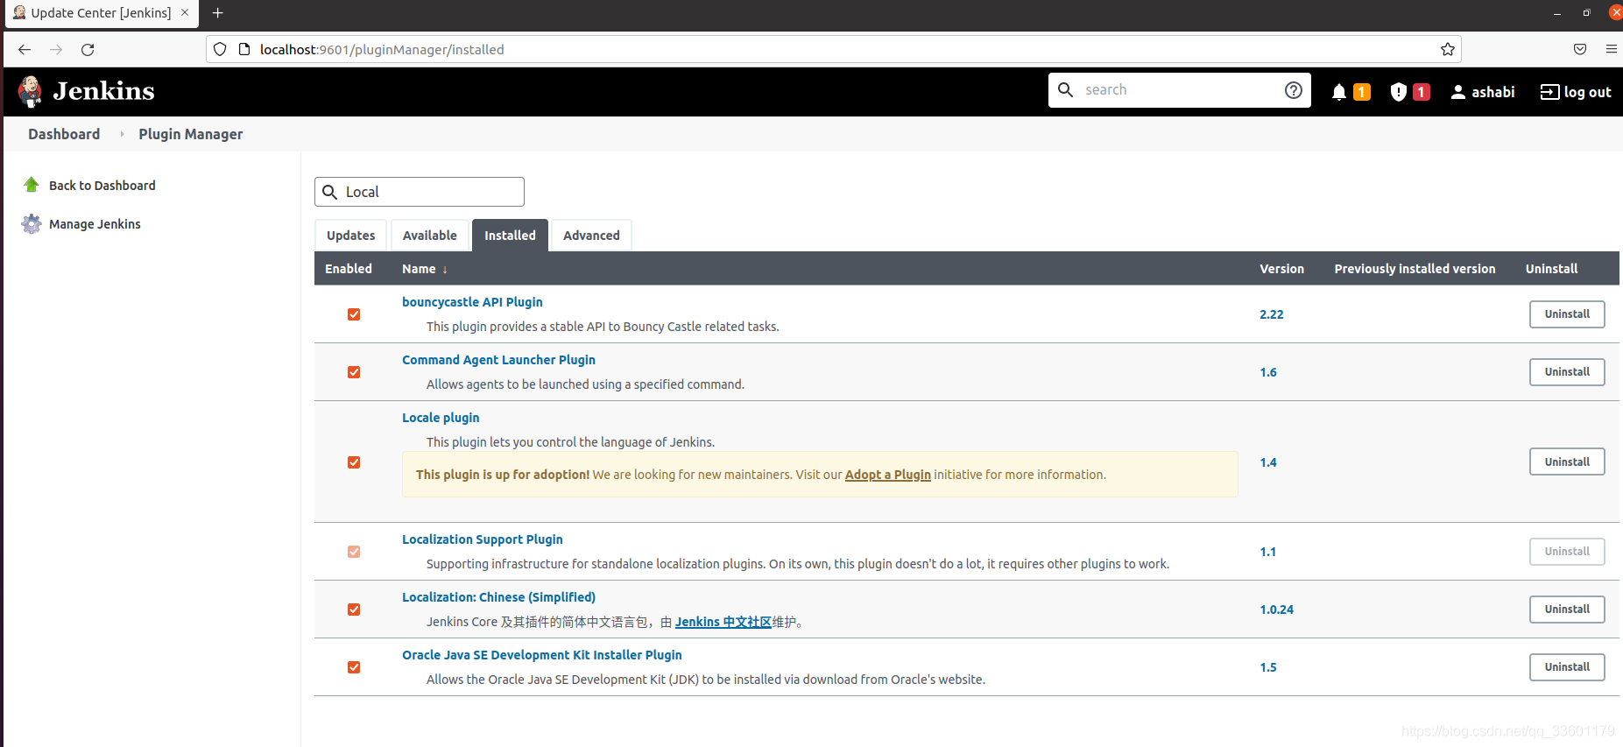Disable the Command Agent Launcher Plugin checkbox
The image size is (1623, 747).
coord(354,372)
